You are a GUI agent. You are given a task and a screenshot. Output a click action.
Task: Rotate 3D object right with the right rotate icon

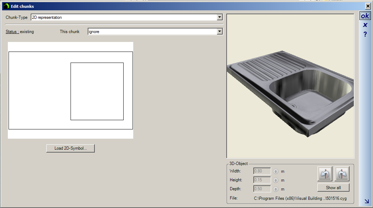point(342,174)
